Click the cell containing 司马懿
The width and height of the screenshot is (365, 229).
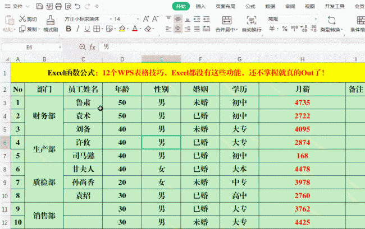pyautogui.click(x=83, y=156)
